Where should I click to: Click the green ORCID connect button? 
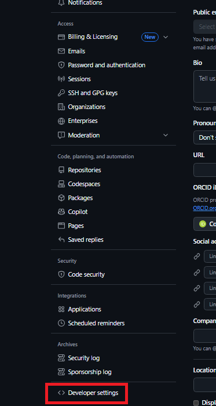(204, 224)
